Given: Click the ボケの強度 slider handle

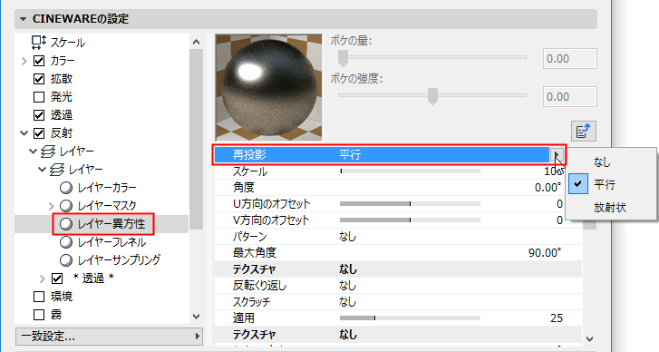Looking at the screenshot, I should pos(432,96).
